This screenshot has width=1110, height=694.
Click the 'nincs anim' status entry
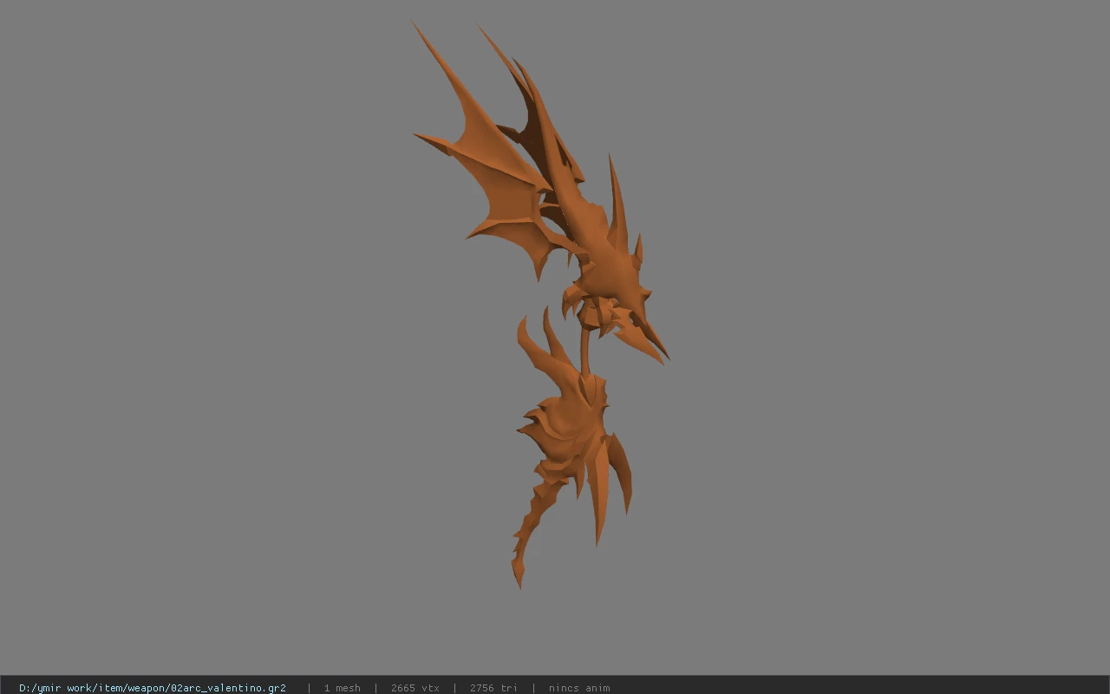579,688
